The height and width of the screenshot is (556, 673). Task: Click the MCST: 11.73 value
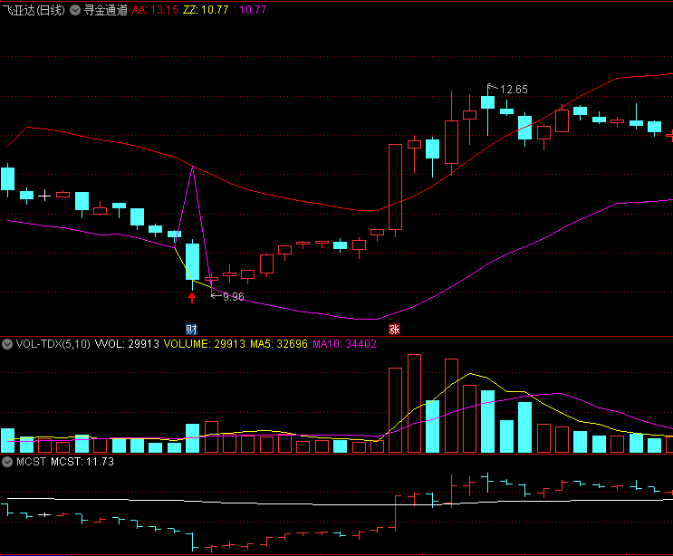82,462
